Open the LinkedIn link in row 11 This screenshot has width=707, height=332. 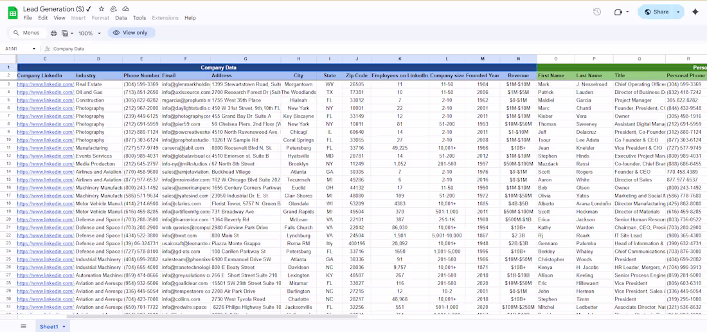(46, 148)
